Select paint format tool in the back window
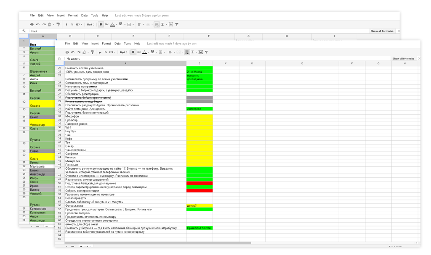This screenshot has height=255, width=431. [x=58, y=24]
